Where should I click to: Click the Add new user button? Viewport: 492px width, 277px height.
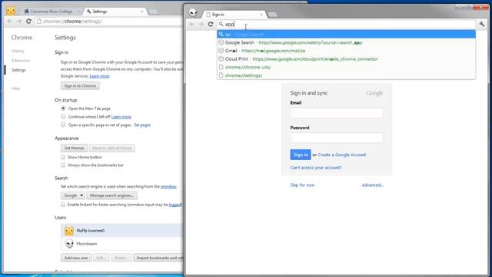pos(76,258)
